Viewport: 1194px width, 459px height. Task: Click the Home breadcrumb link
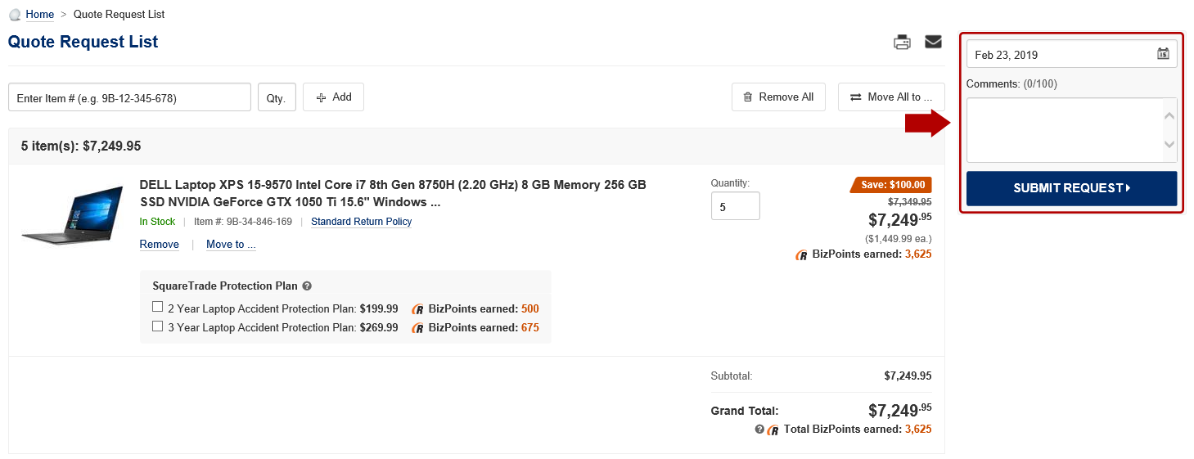(x=40, y=14)
